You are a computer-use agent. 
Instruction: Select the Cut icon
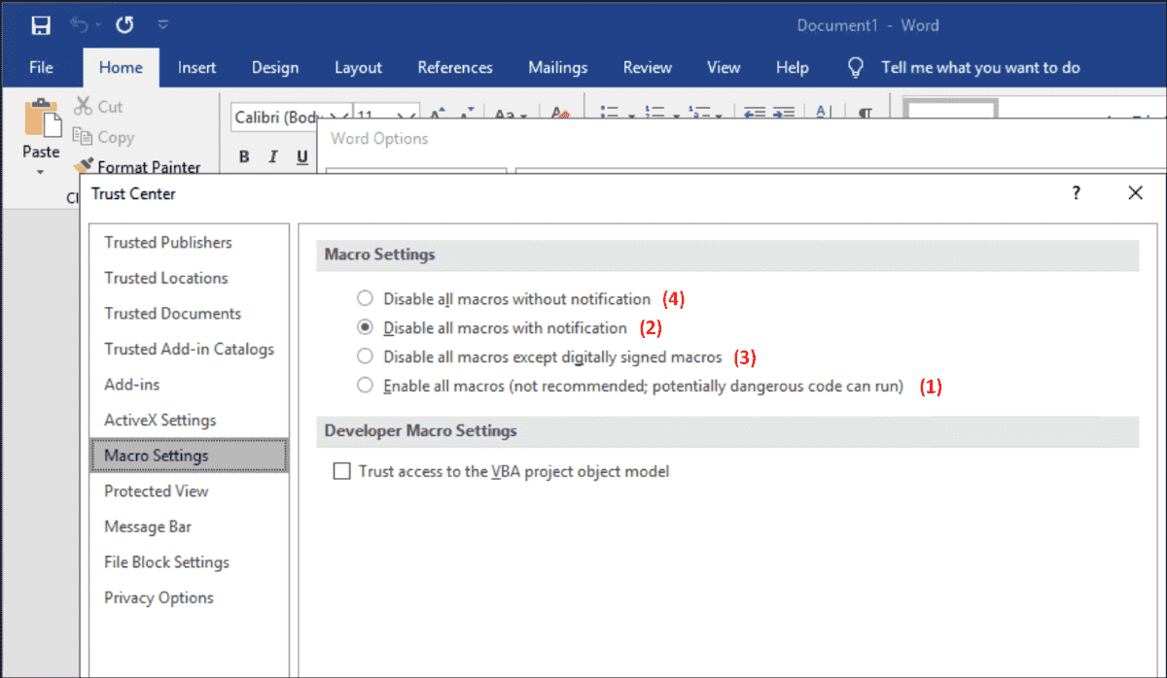[83, 106]
